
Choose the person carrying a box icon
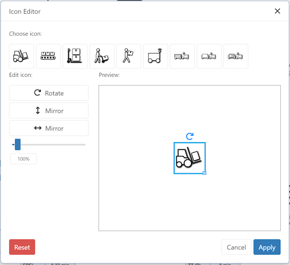pyautogui.click(x=129, y=56)
